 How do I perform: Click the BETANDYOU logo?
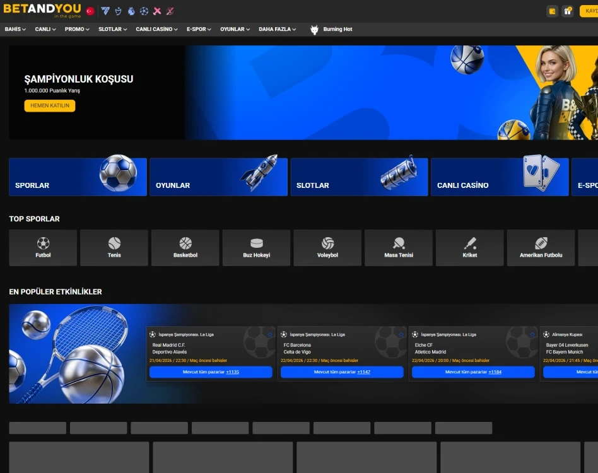click(42, 10)
